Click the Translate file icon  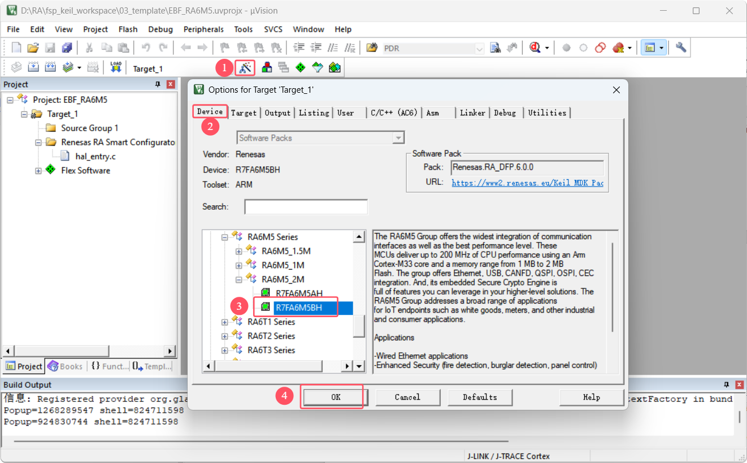click(16, 68)
